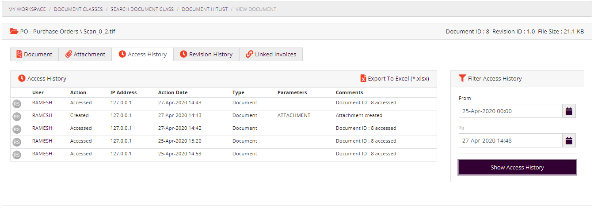Image resolution: width=594 pixels, height=213 pixels.
Task: Return to Document Hitlist breadcrumb
Action: [205, 9]
